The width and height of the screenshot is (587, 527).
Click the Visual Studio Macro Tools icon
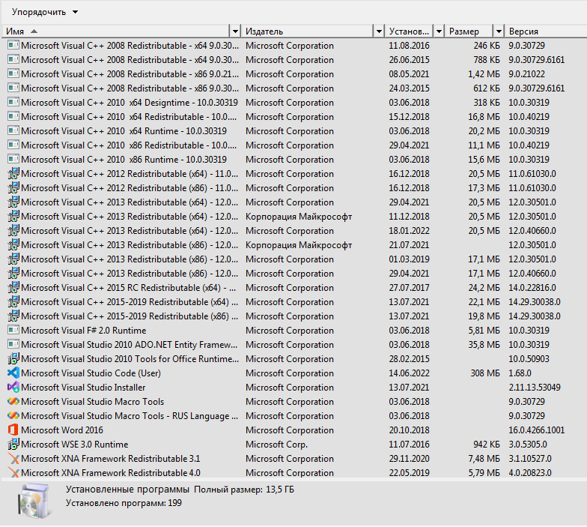[13, 402]
